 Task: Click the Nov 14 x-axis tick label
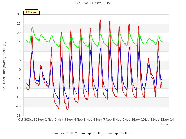point(169,120)
